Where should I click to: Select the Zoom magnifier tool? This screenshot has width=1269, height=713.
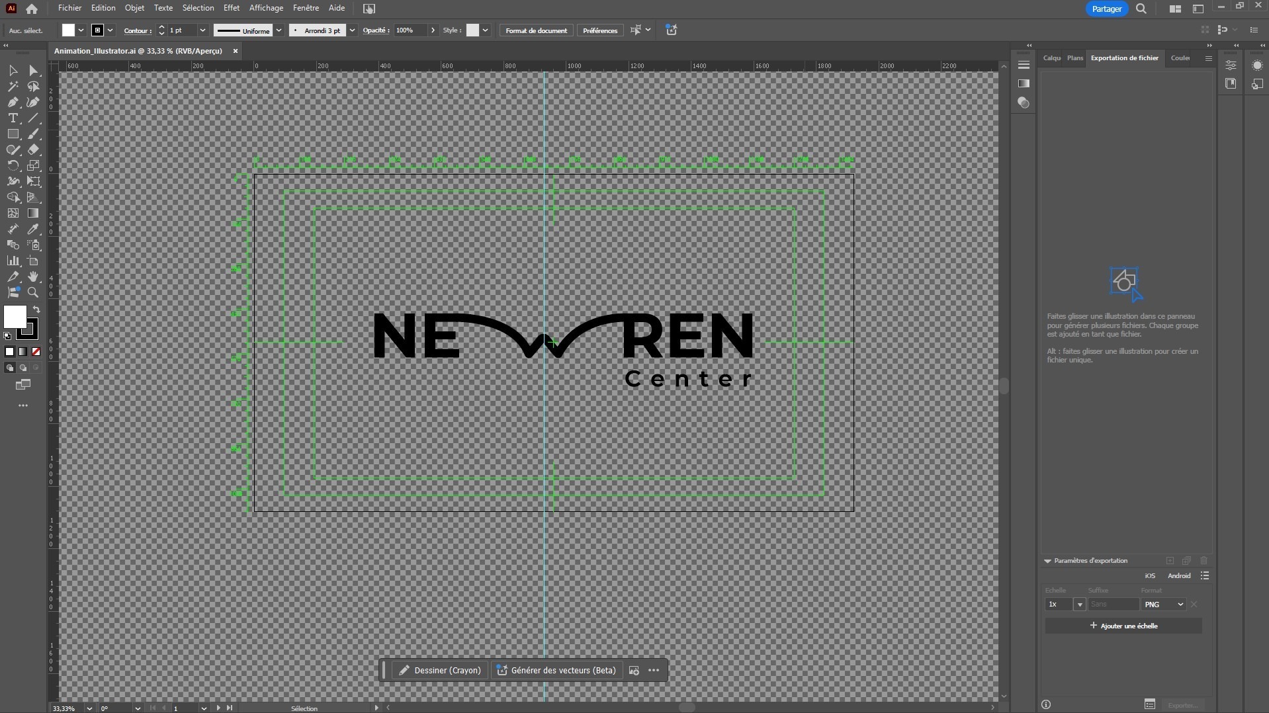(x=33, y=292)
